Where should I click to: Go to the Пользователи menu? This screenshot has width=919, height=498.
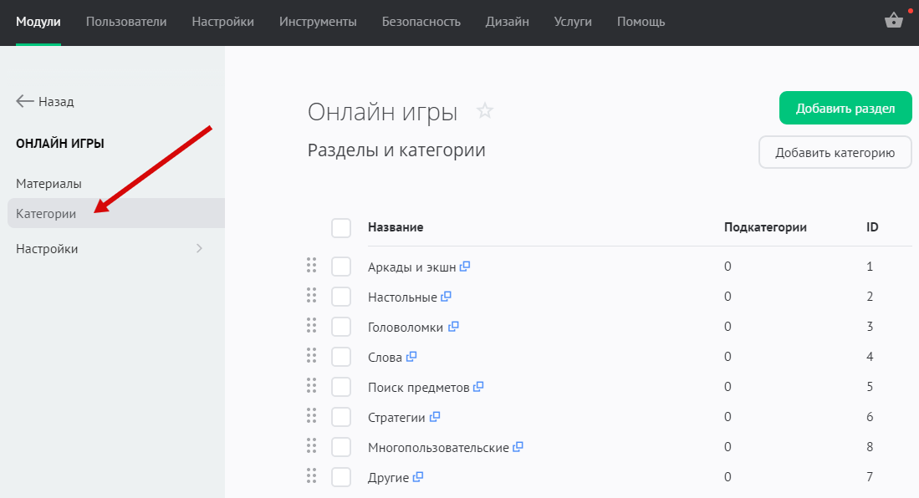click(x=126, y=22)
